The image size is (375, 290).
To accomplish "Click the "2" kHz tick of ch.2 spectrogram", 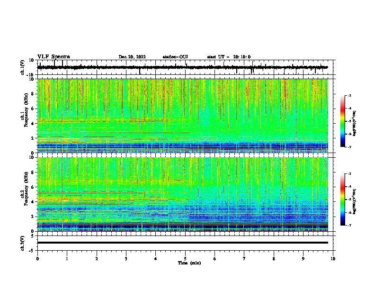I will pos(33,217).
